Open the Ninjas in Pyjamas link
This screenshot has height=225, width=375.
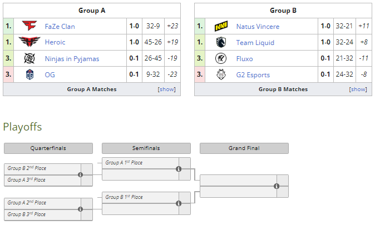point(72,59)
